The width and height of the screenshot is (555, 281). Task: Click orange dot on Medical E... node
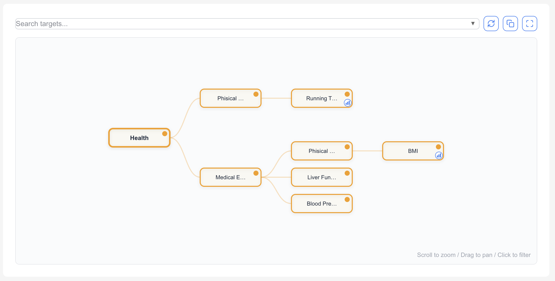point(256,173)
